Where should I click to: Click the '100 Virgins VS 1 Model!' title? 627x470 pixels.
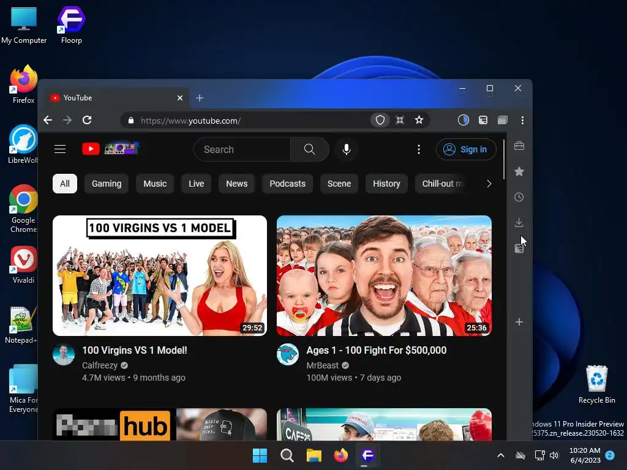click(x=135, y=351)
